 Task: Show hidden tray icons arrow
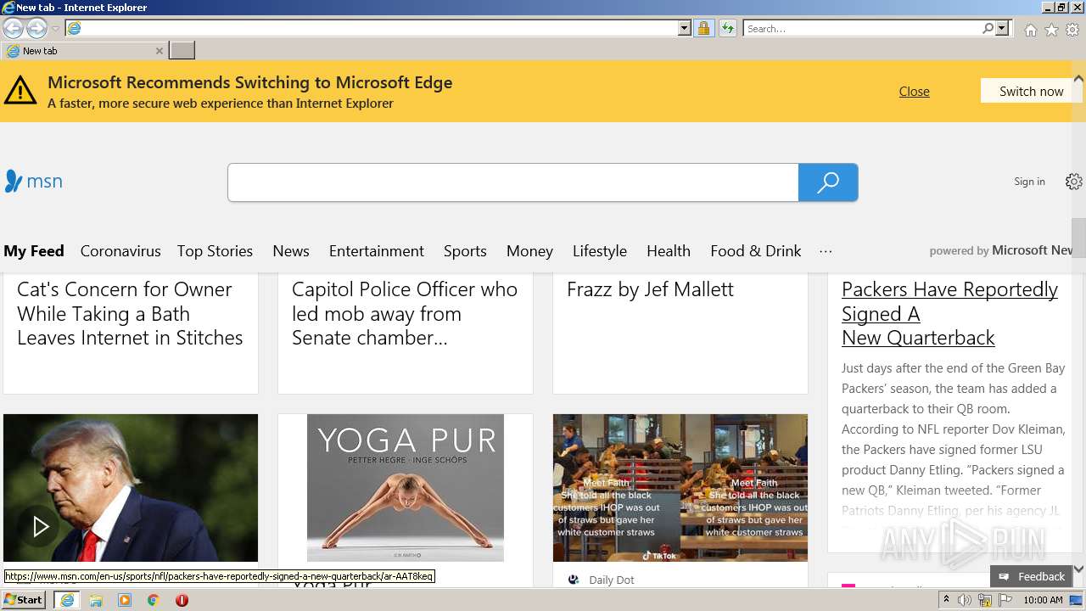pos(946,600)
